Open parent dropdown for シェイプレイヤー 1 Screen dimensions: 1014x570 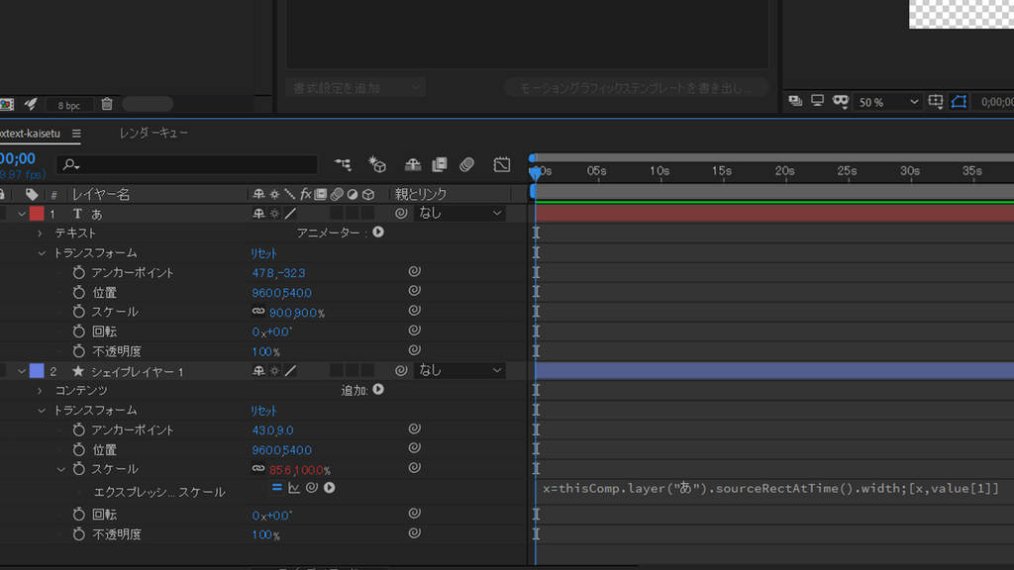(x=458, y=371)
